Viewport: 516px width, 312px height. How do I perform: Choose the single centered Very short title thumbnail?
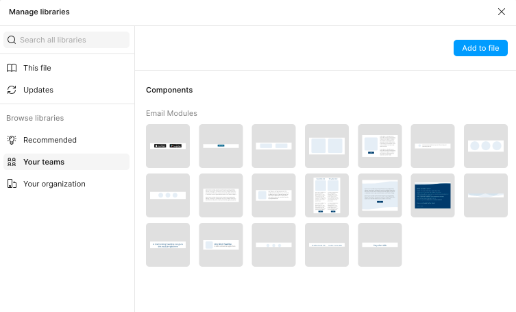pyautogui.click(x=380, y=245)
